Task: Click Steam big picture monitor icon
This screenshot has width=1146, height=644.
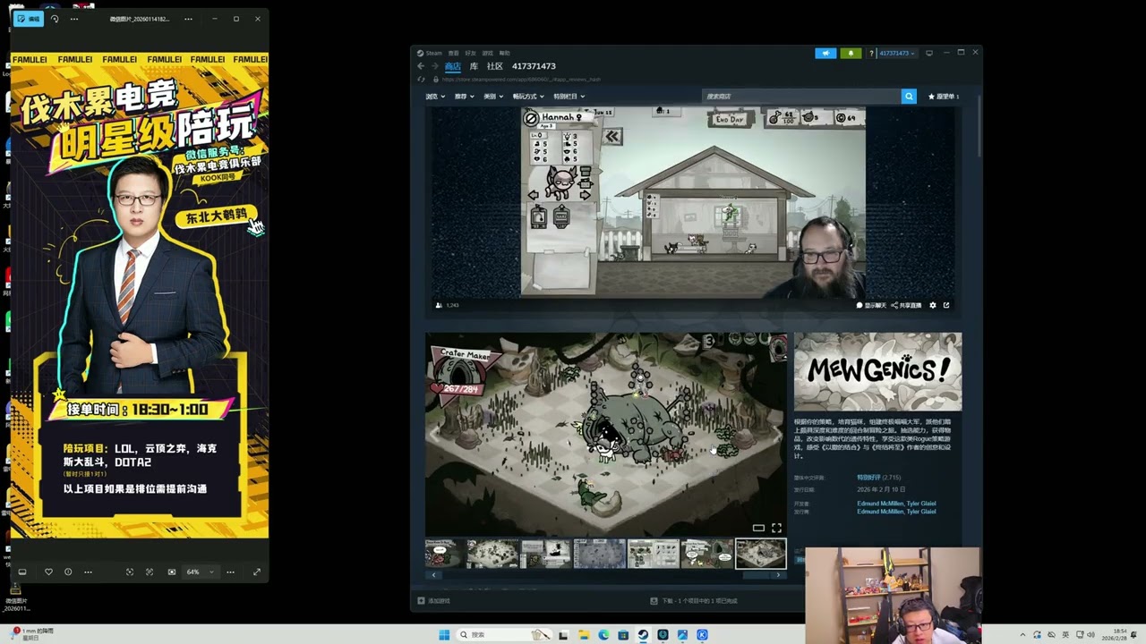Action: tap(929, 53)
